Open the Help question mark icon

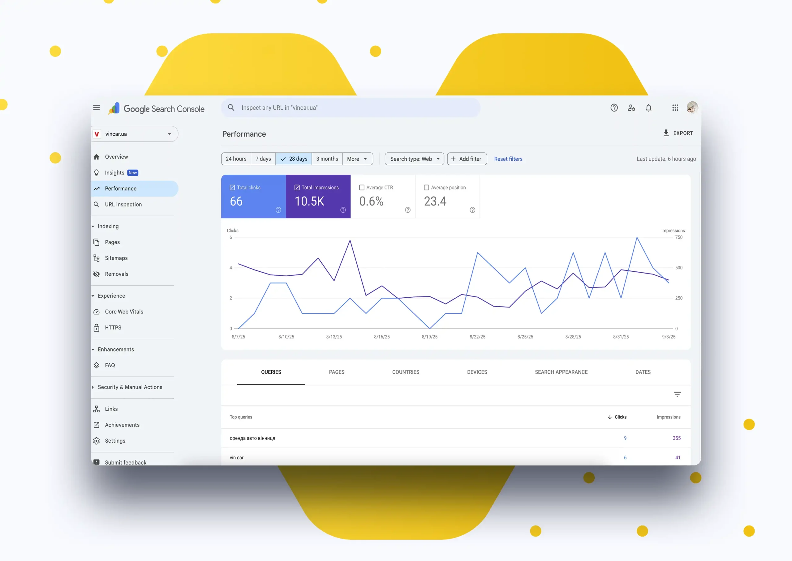tap(614, 108)
